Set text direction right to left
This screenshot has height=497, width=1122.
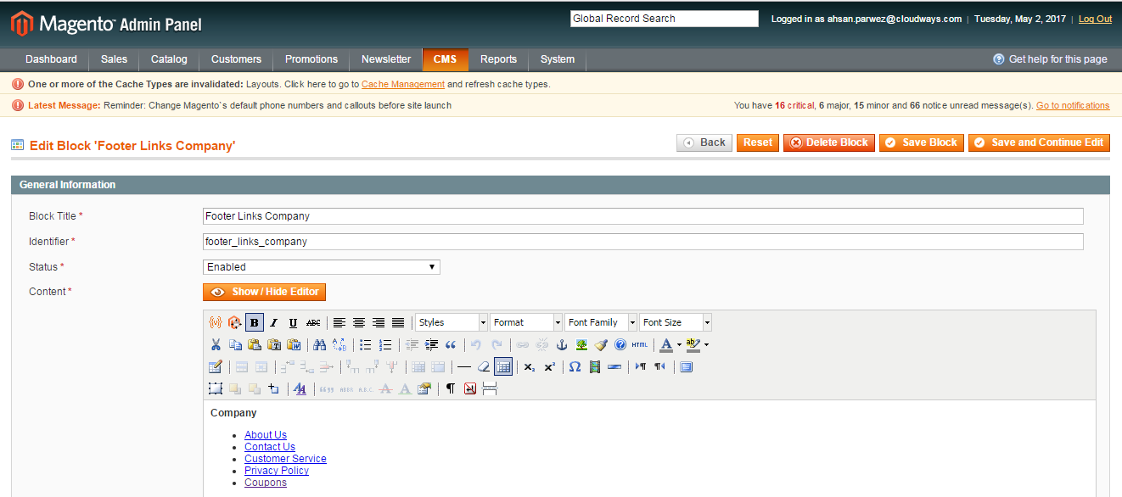(660, 366)
